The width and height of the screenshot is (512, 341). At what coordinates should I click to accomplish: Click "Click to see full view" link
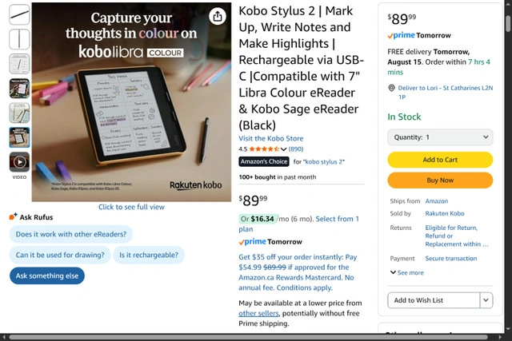click(131, 207)
